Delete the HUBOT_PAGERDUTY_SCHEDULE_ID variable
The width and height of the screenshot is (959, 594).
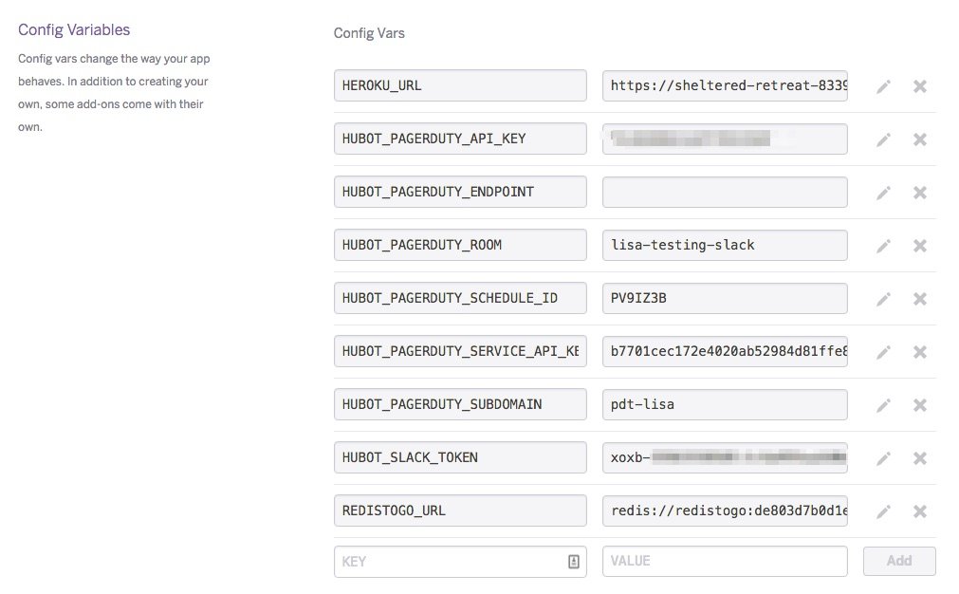coord(919,299)
